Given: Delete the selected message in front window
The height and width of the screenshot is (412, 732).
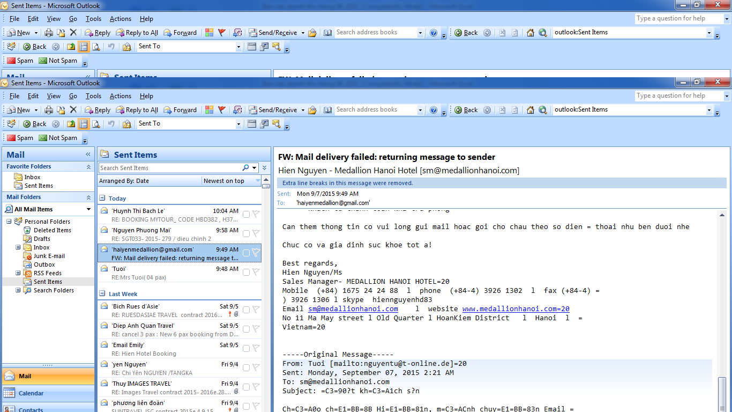Looking at the screenshot, I should 73,109.
